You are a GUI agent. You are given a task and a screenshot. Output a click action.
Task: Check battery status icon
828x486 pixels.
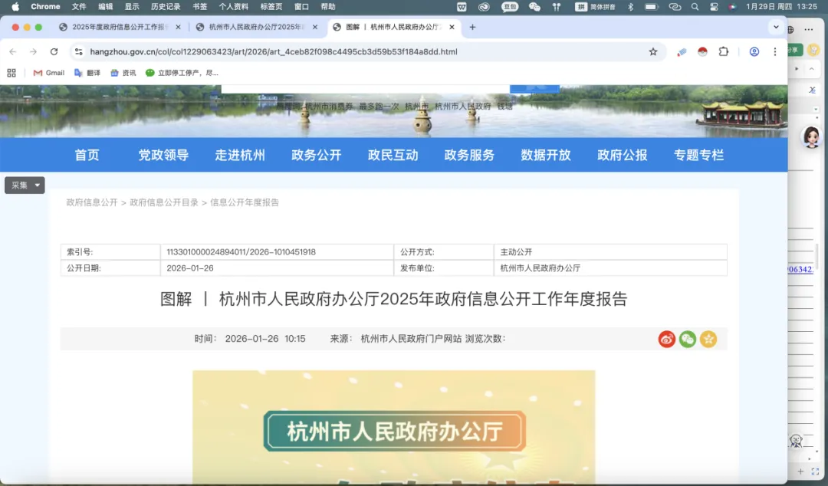tap(652, 7)
